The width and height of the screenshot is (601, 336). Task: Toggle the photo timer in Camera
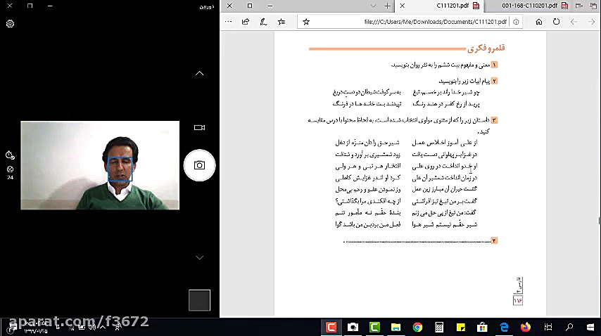[11, 155]
